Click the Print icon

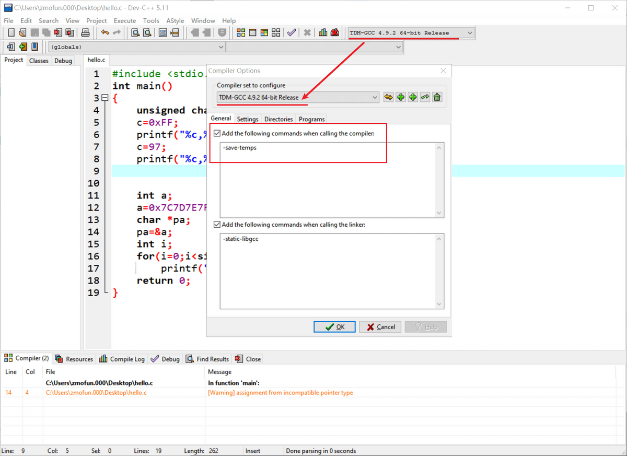point(85,32)
